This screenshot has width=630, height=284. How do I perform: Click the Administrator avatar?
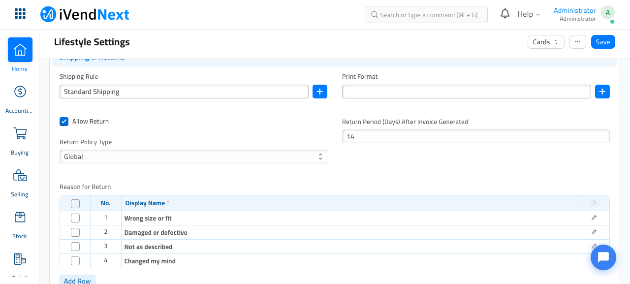[x=608, y=13]
